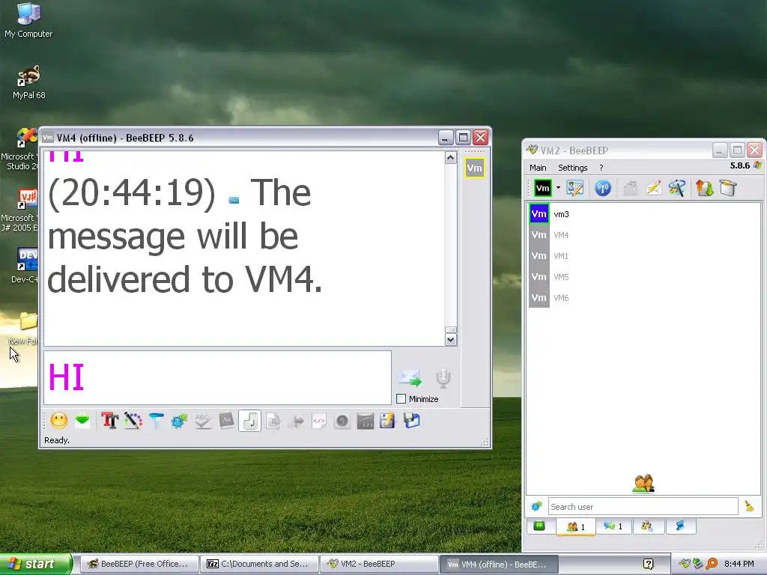Toggle the ABC spell check icon
The height and width of the screenshot is (575, 767).
point(202,421)
